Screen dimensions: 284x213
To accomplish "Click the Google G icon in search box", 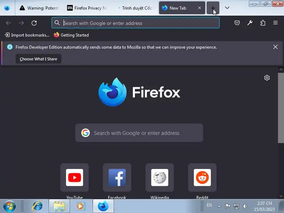I will pyautogui.click(x=86, y=133).
